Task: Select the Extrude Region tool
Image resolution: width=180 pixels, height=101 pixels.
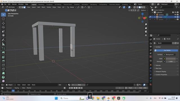Action: [3, 53]
